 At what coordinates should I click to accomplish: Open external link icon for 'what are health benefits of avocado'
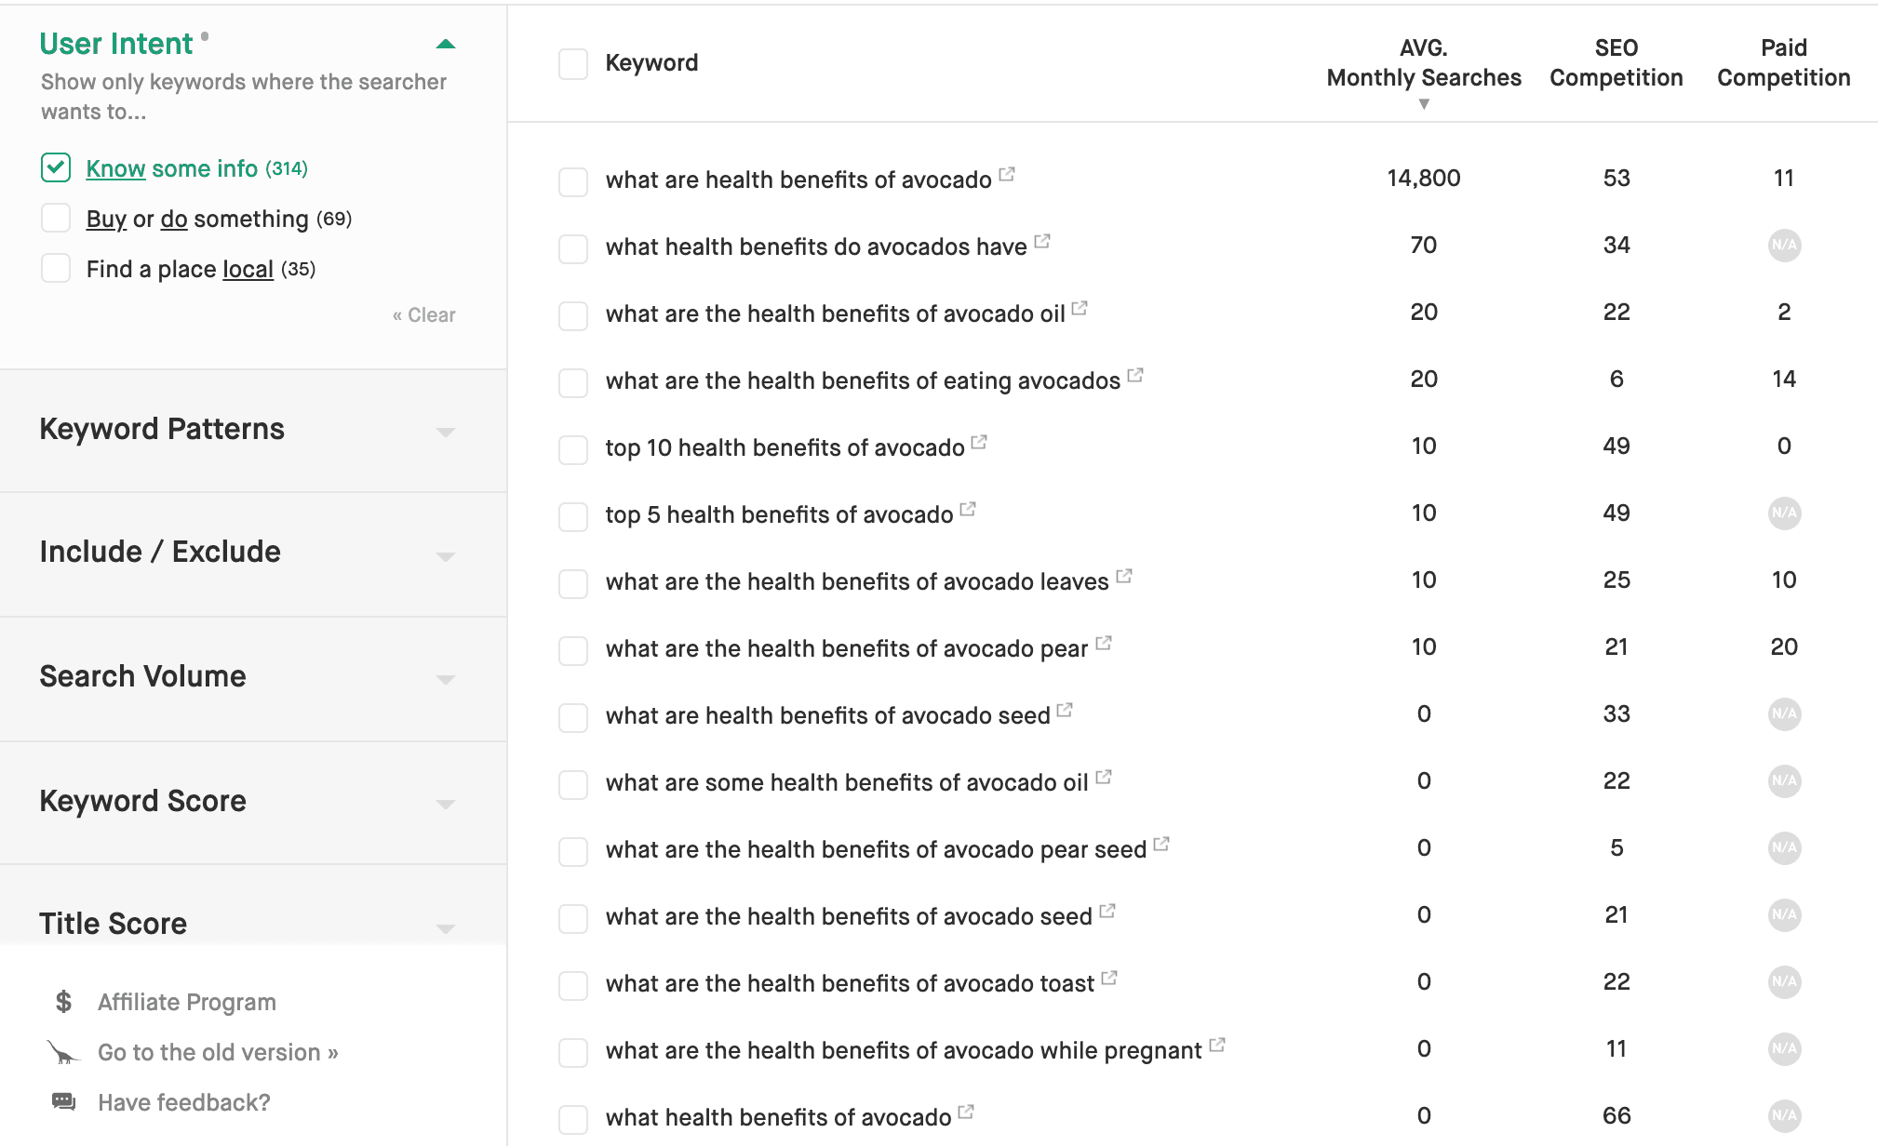pyautogui.click(x=1007, y=174)
